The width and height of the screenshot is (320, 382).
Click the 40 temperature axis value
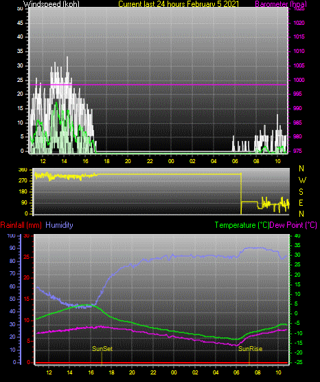pos(297,236)
